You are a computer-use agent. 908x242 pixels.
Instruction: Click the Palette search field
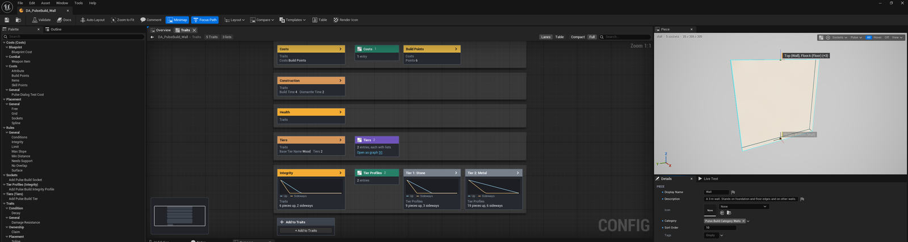(x=73, y=36)
